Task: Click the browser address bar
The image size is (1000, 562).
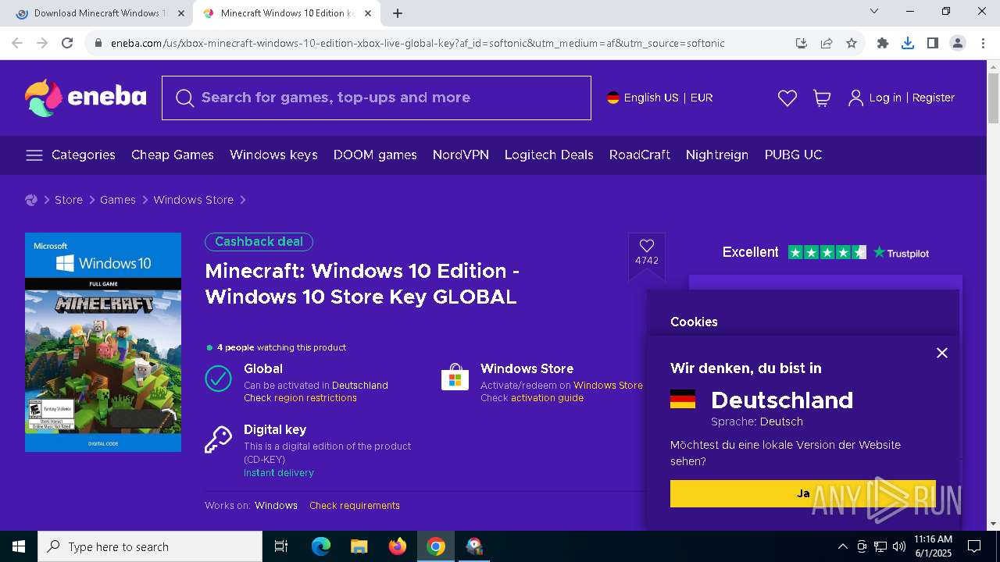Action: (x=437, y=43)
